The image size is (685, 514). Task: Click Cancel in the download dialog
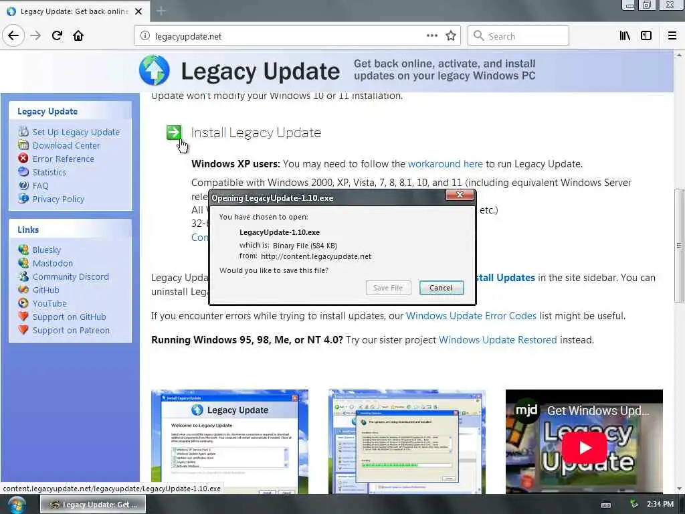(x=442, y=288)
